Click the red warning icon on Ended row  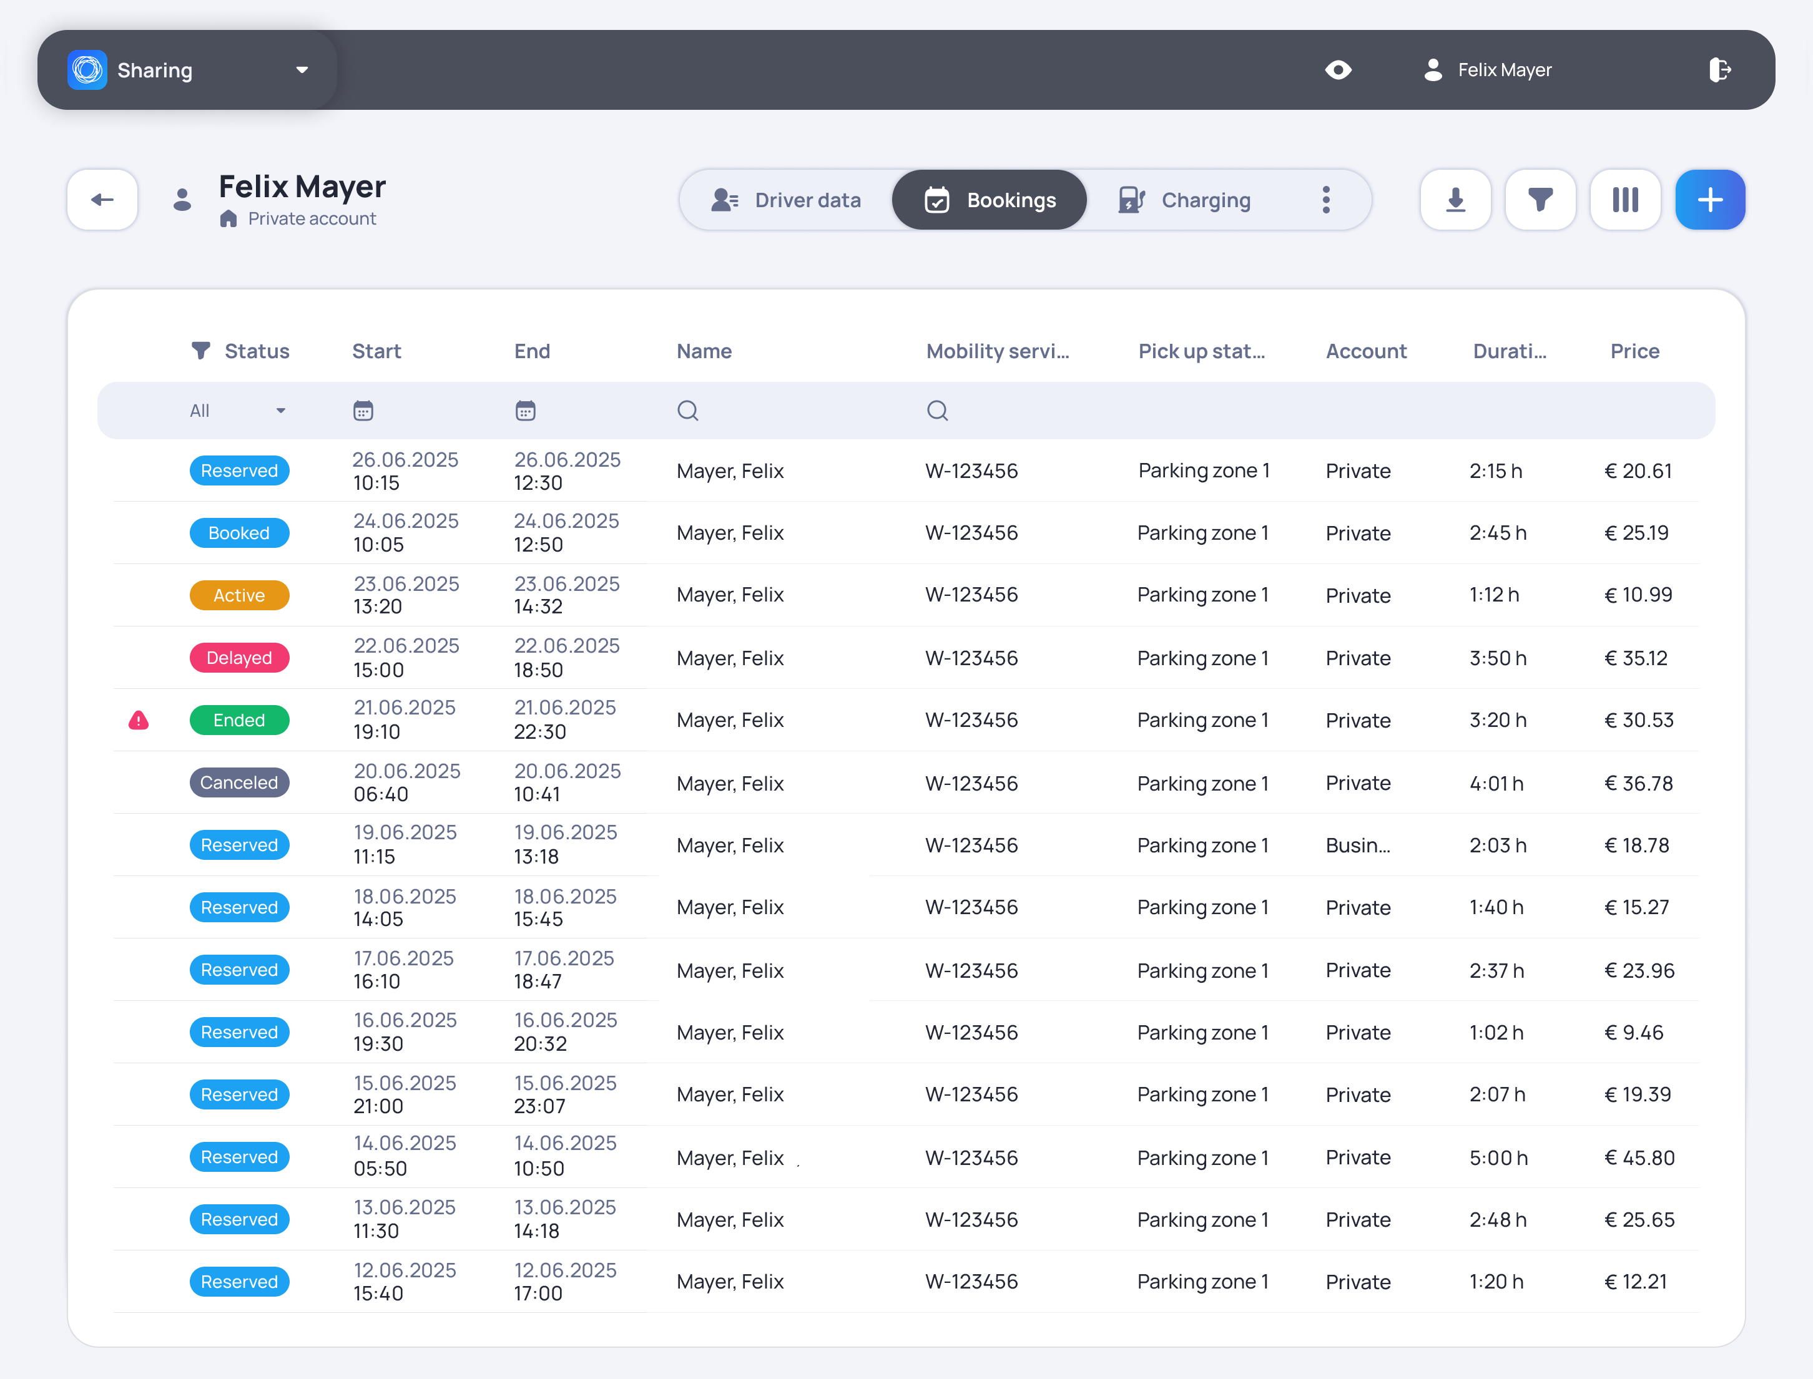click(139, 720)
